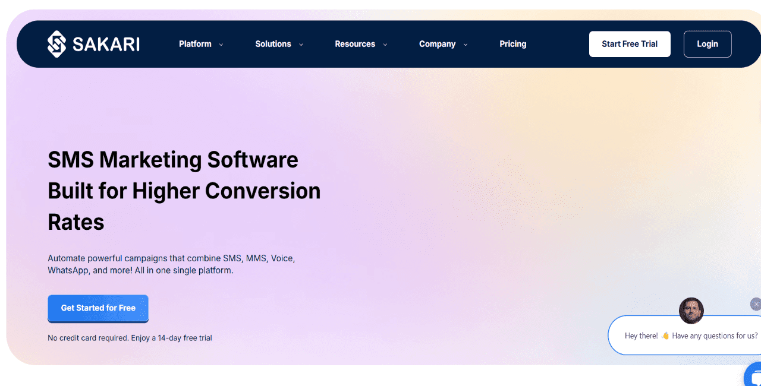
Task: Select Solutions in the navigation bar
Action: pos(272,44)
